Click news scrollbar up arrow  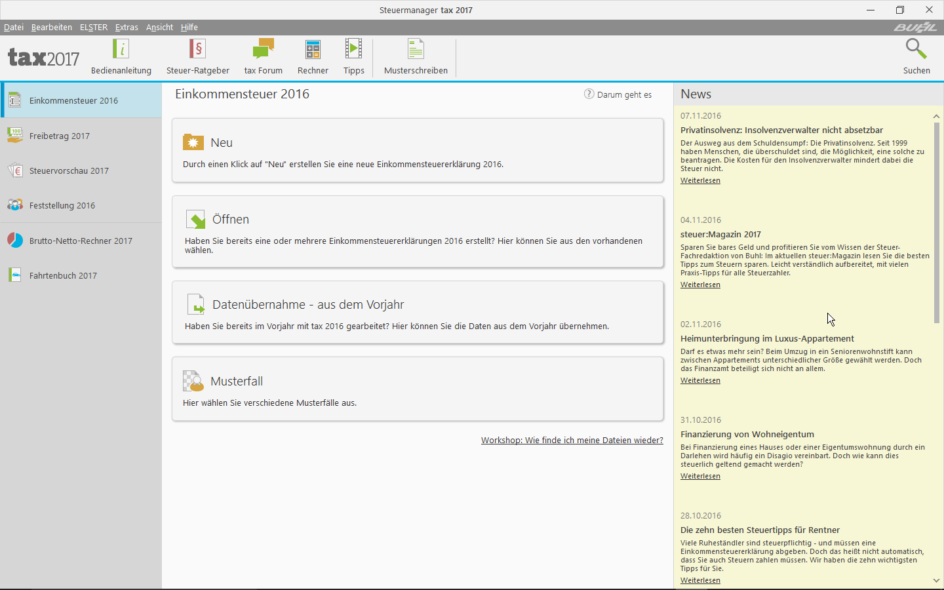936,116
